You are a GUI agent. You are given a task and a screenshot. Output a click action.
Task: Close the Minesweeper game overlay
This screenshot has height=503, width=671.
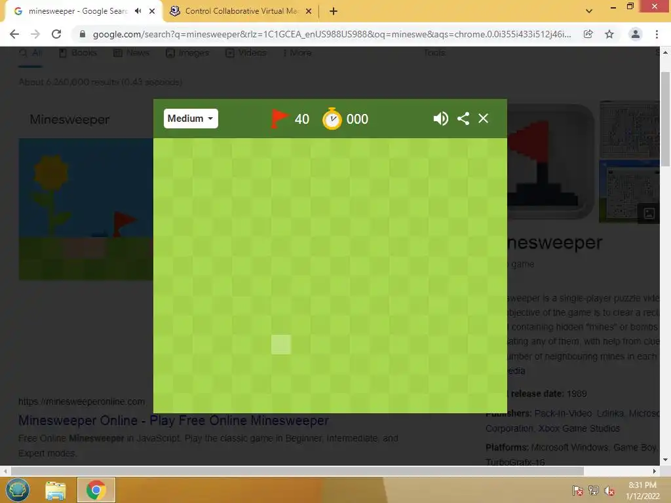point(483,119)
